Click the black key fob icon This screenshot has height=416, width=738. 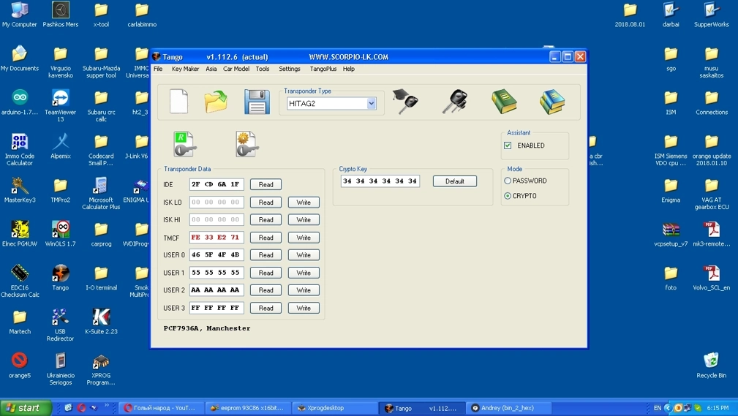click(455, 101)
